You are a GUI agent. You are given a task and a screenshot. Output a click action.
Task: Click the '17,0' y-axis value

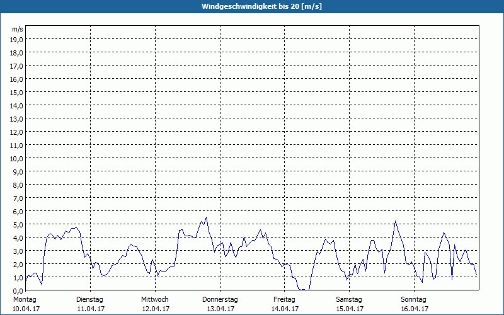coord(18,66)
